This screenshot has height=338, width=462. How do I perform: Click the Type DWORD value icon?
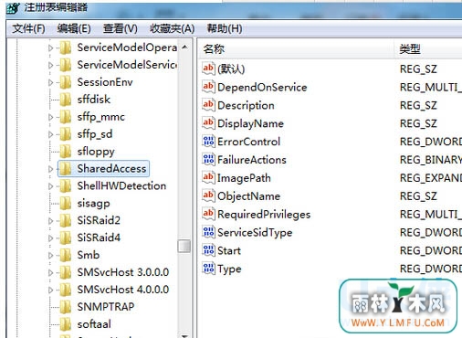208,269
